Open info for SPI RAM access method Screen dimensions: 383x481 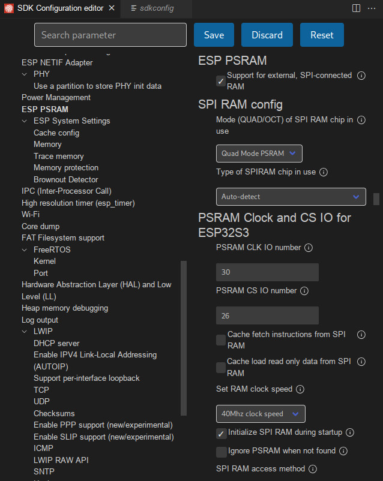click(x=314, y=468)
